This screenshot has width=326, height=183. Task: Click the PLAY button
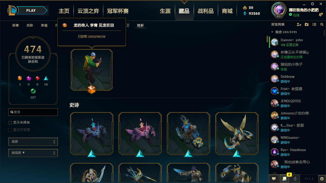click(x=31, y=10)
